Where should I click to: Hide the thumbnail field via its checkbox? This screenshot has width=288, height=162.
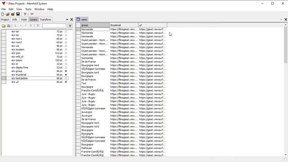pos(66,75)
